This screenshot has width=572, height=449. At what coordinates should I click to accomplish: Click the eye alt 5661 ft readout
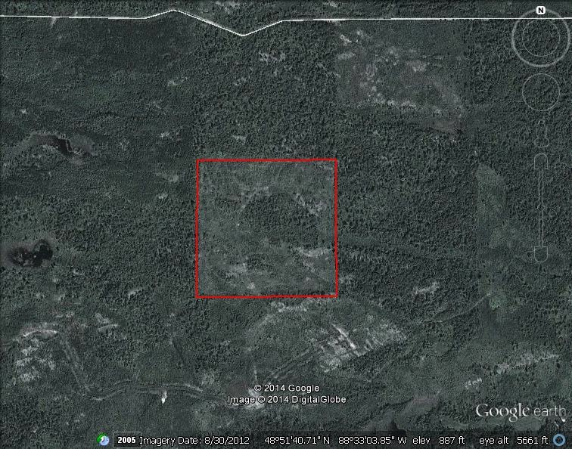point(513,440)
